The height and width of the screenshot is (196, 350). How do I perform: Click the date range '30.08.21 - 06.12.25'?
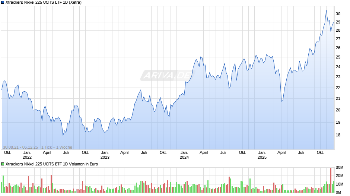pyautogui.click(x=20, y=147)
